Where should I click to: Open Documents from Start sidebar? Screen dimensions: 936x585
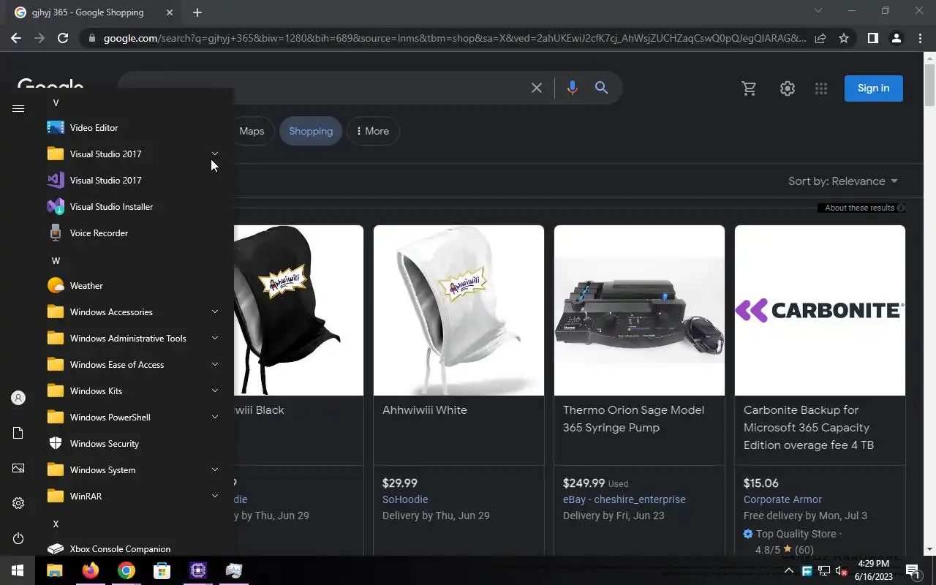pyautogui.click(x=18, y=433)
